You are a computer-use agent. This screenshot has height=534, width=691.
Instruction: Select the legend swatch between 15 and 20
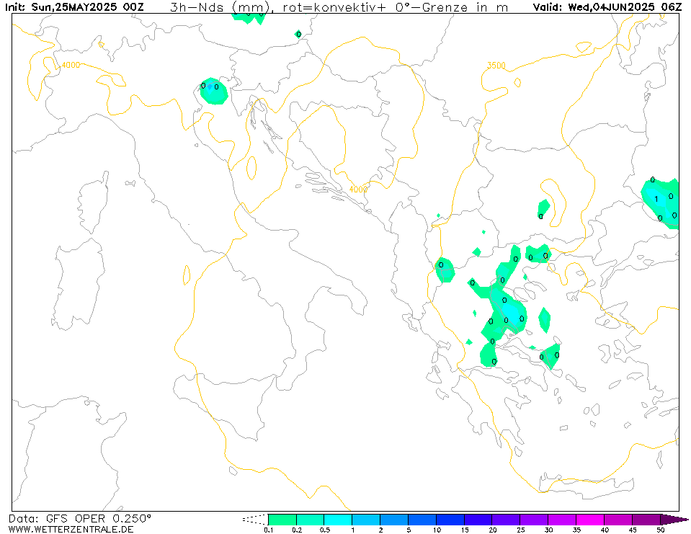(478, 520)
